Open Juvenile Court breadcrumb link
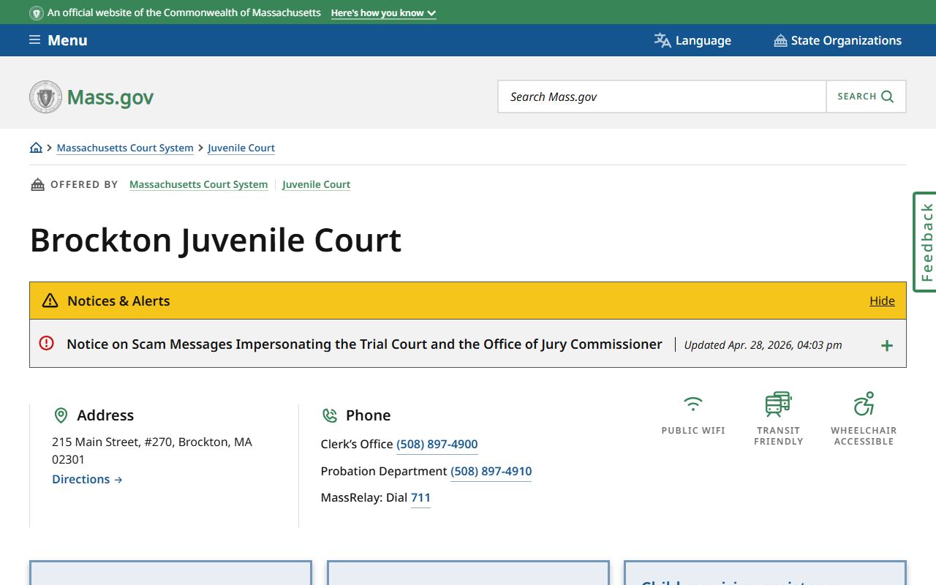Image resolution: width=936 pixels, height=585 pixels. [x=241, y=148]
